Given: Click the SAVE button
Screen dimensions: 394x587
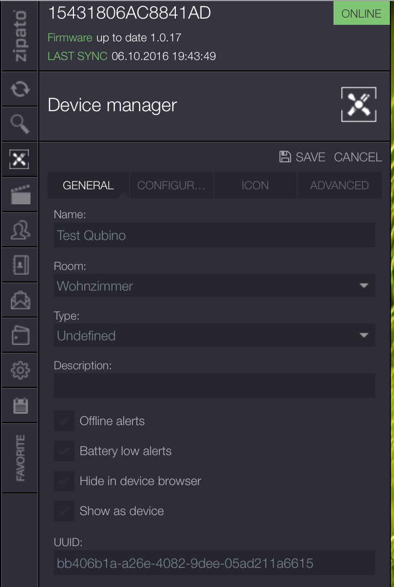Looking at the screenshot, I should 302,157.
